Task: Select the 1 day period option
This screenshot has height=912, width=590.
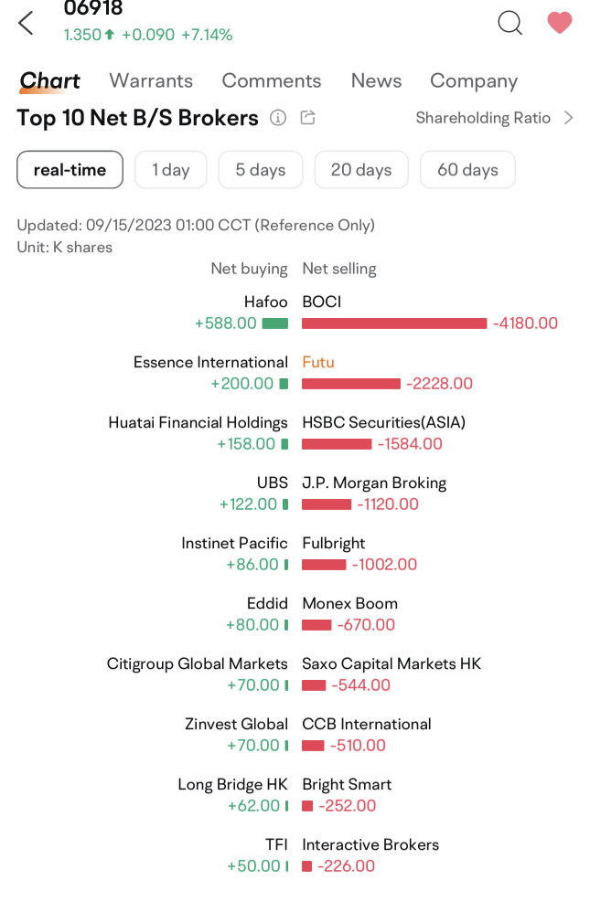Action: [171, 170]
